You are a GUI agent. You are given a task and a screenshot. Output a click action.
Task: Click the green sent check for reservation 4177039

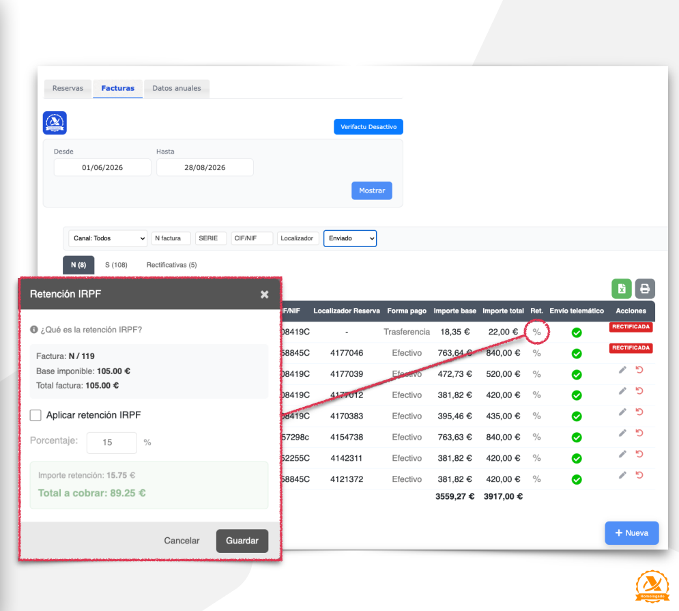(x=577, y=374)
